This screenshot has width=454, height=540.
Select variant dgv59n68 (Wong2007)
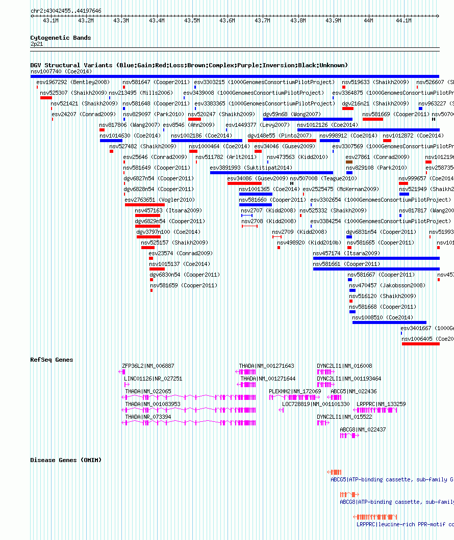[292, 114]
